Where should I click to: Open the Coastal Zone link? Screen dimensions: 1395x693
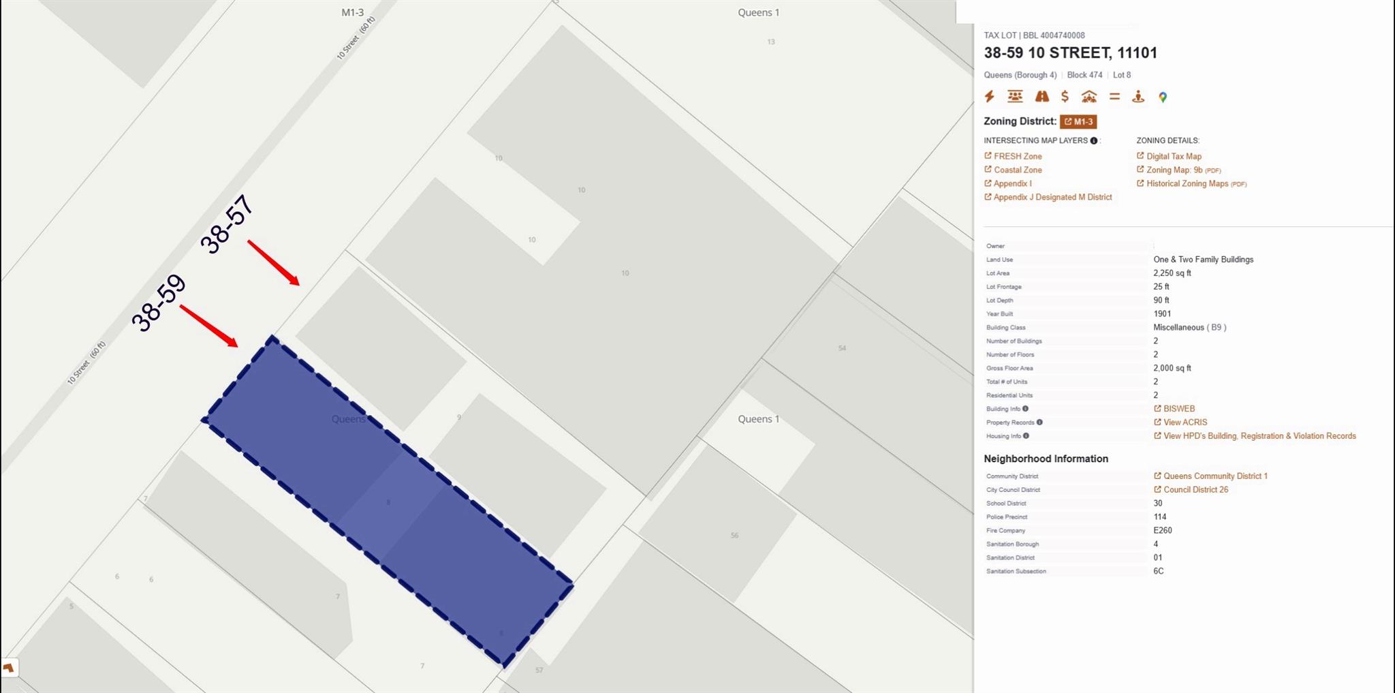tap(1017, 170)
